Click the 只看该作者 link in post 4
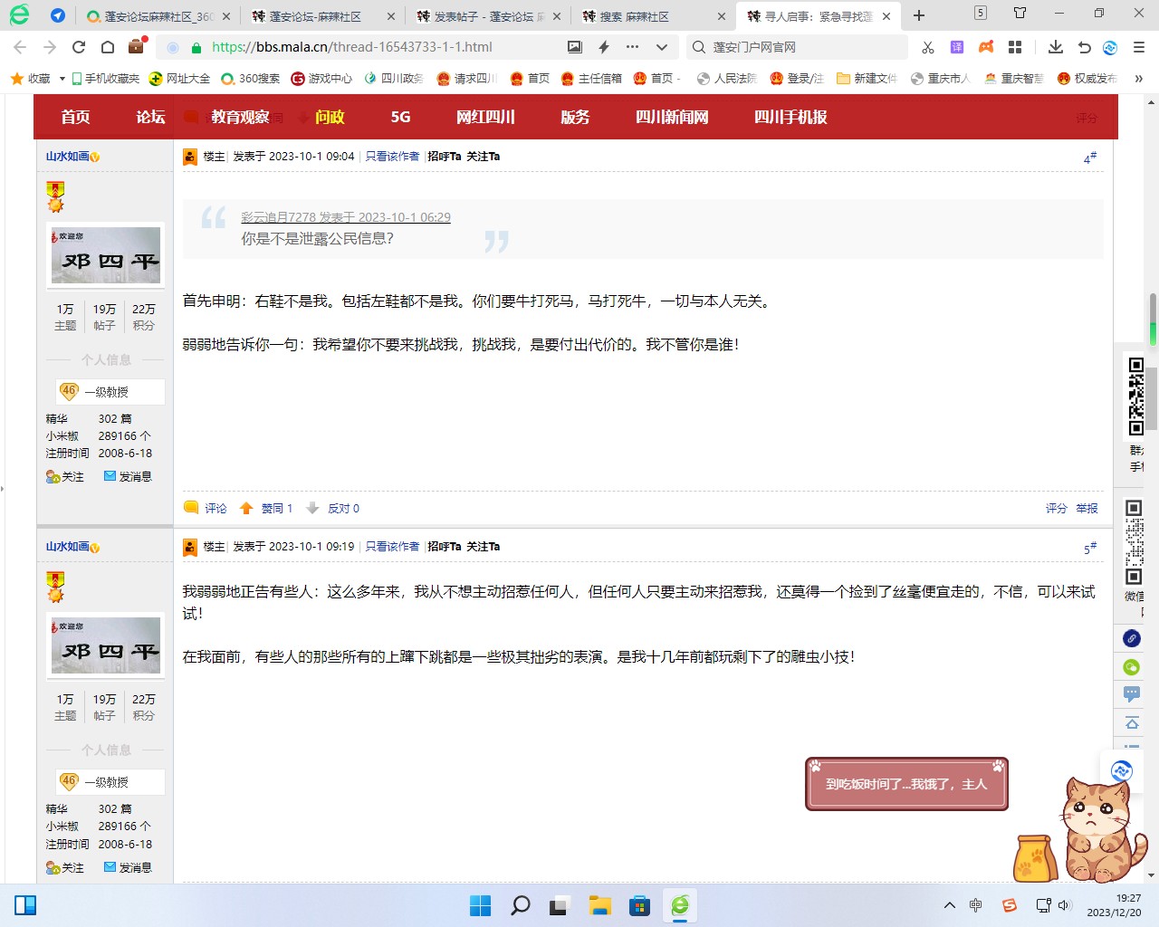Image resolution: width=1159 pixels, height=927 pixels. [x=392, y=157]
